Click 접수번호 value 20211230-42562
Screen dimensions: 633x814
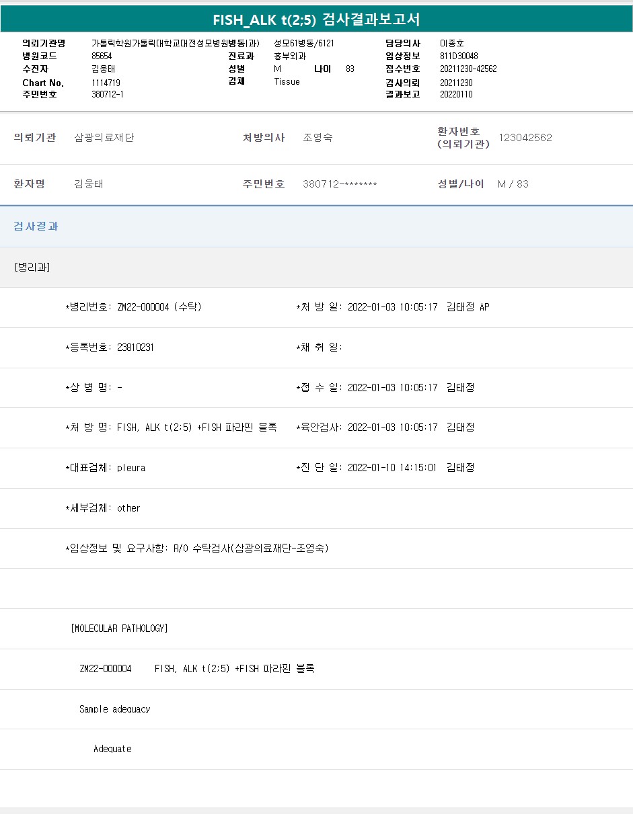468,69
